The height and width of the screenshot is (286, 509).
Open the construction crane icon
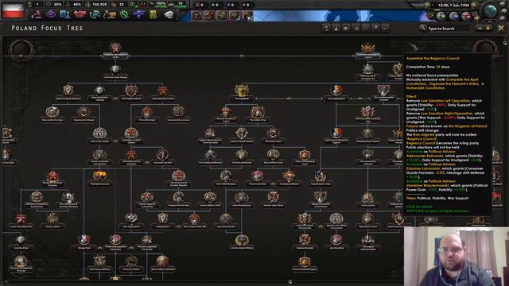click(110, 14)
